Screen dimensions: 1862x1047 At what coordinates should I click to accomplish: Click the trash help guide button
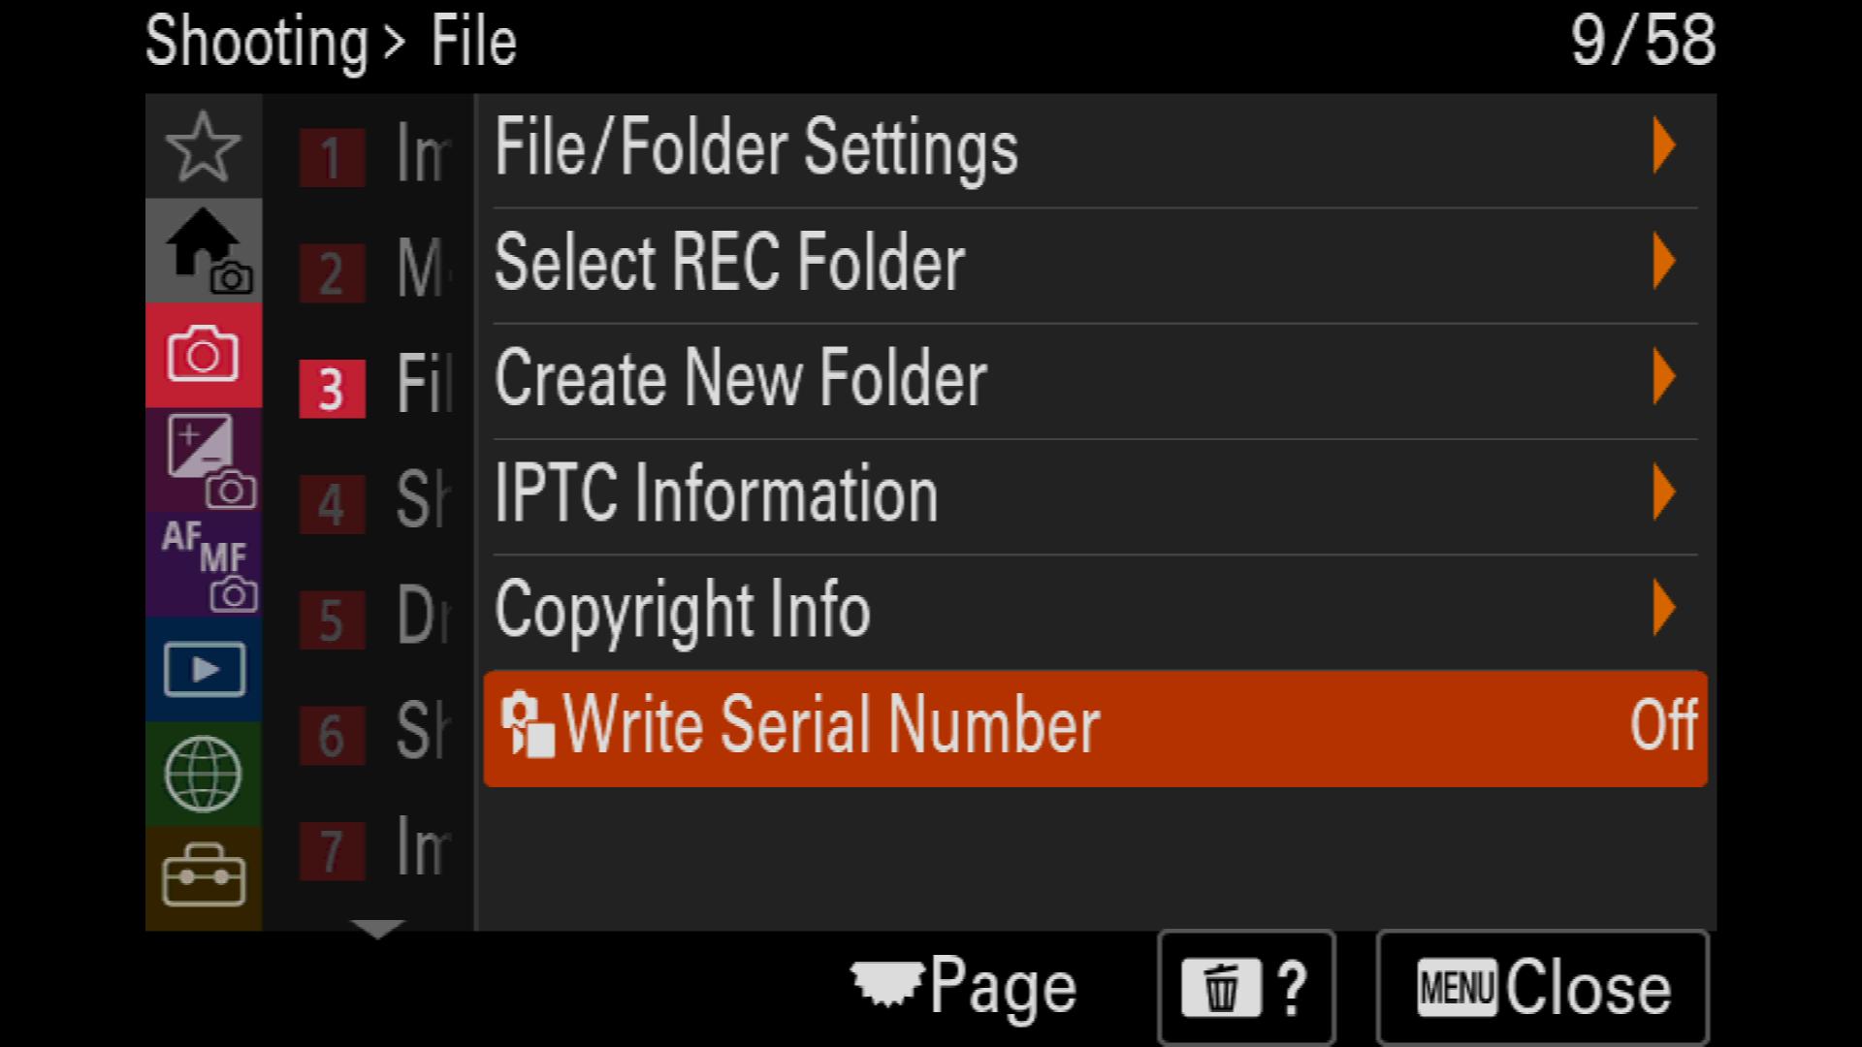pyautogui.click(x=1246, y=988)
